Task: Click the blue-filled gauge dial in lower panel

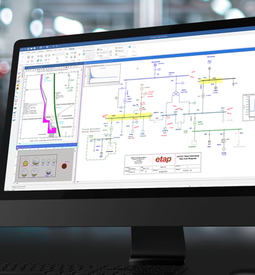Action: (x=48, y=173)
